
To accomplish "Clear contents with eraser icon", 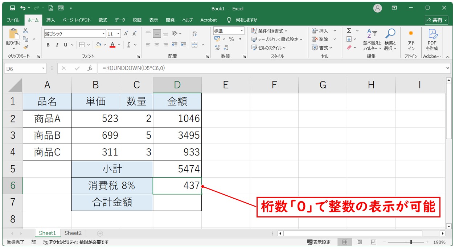I will [349, 47].
